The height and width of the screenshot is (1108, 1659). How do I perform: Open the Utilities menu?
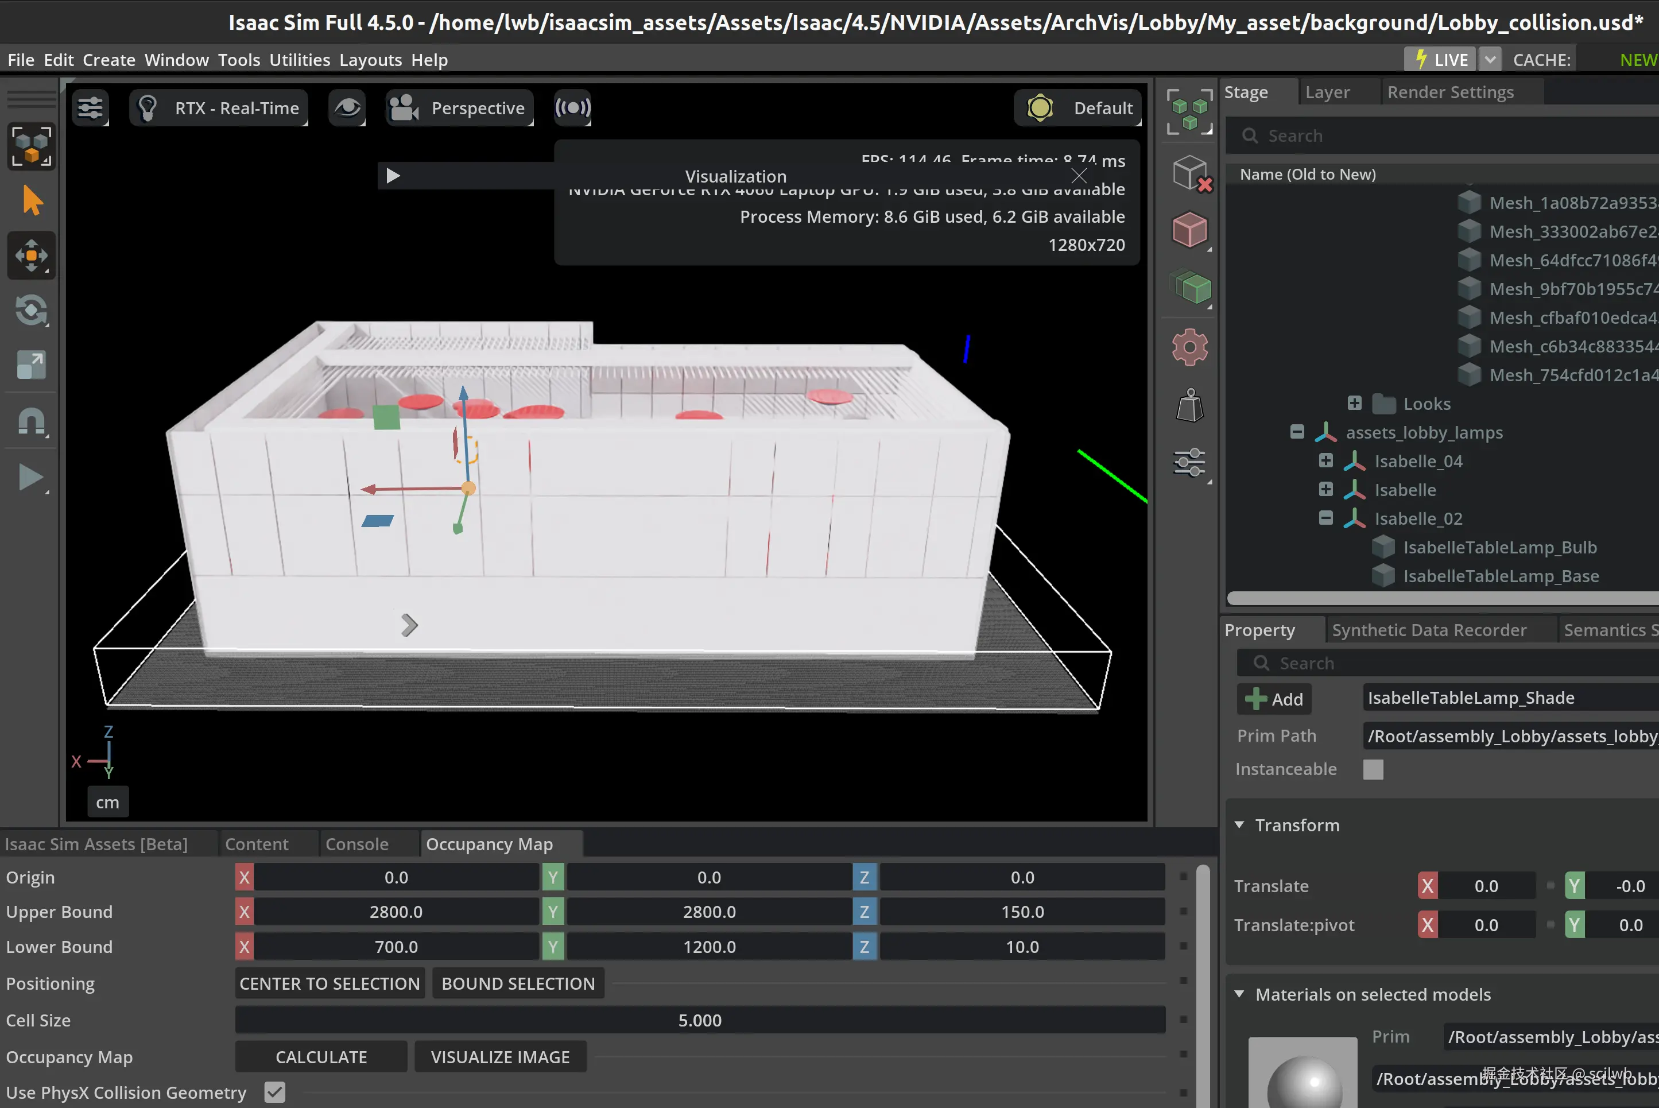300,60
